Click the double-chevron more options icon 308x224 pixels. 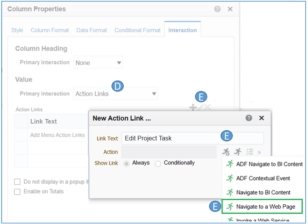tap(259, 152)
